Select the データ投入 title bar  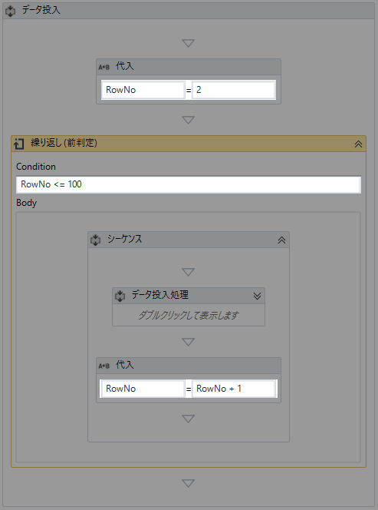point(189,11)
